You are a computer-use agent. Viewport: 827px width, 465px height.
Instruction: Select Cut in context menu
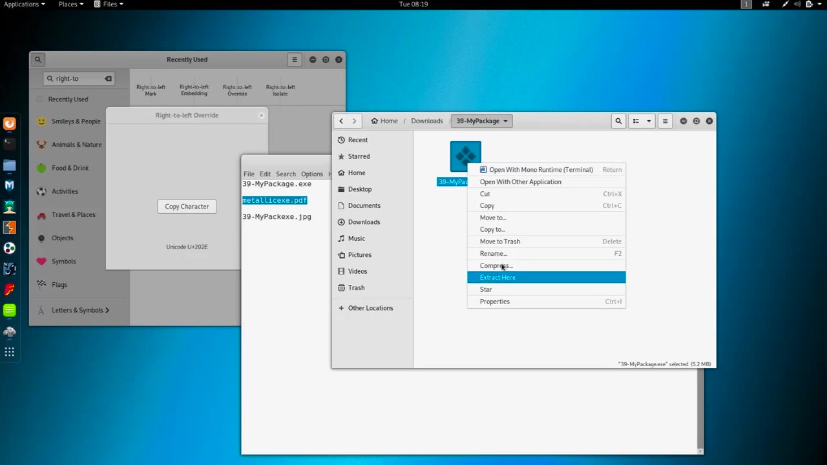tap(546, 194)
